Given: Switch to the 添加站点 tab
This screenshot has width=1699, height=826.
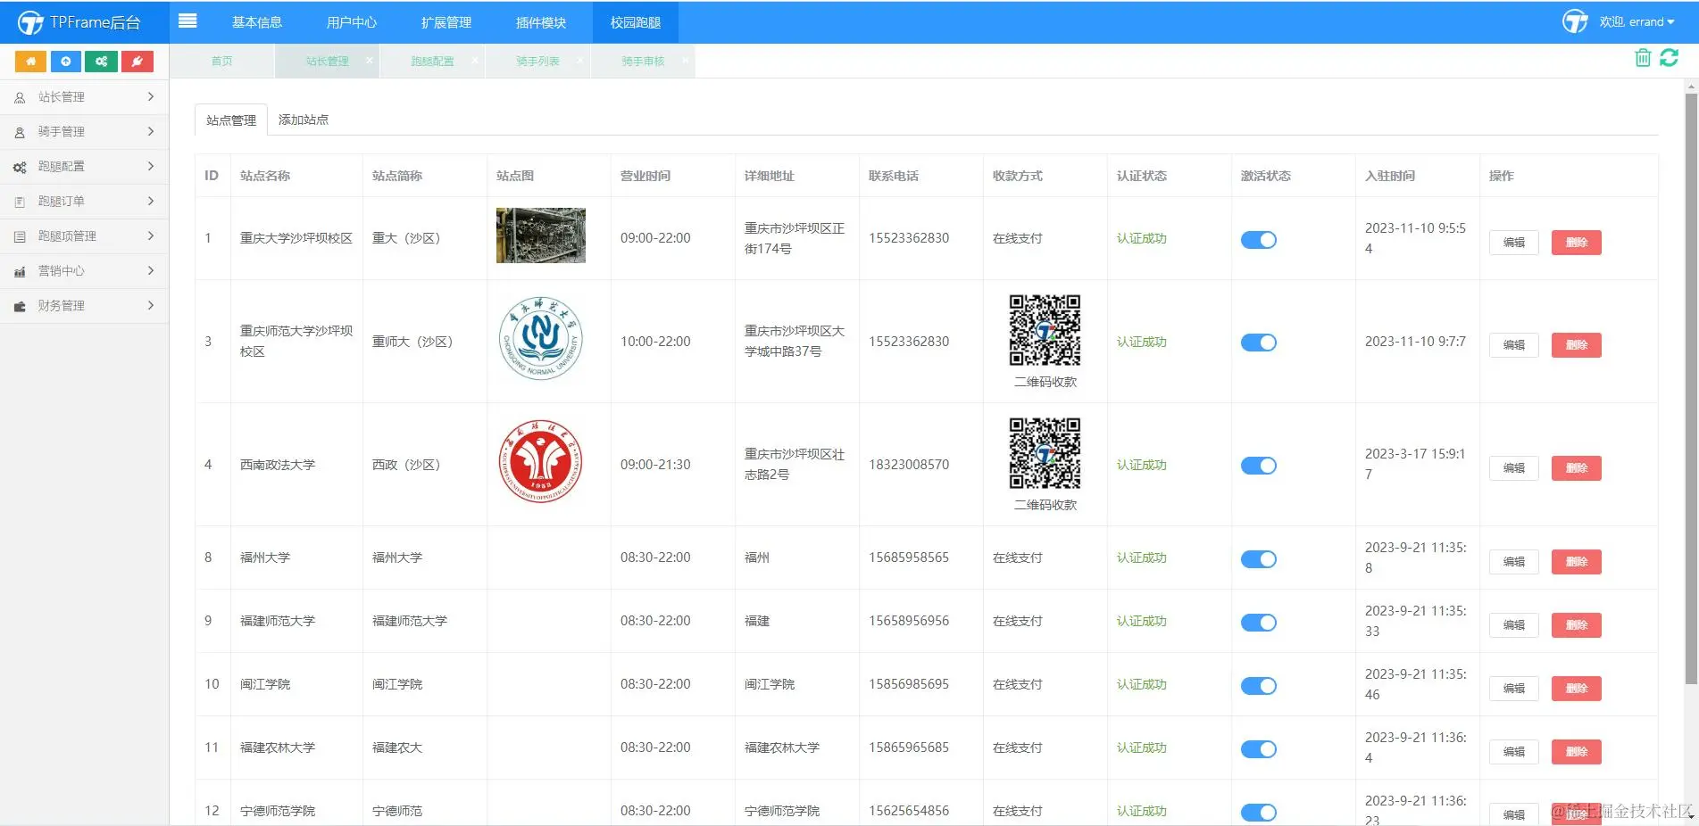Looking at the screenshot, I should (304, 120).
